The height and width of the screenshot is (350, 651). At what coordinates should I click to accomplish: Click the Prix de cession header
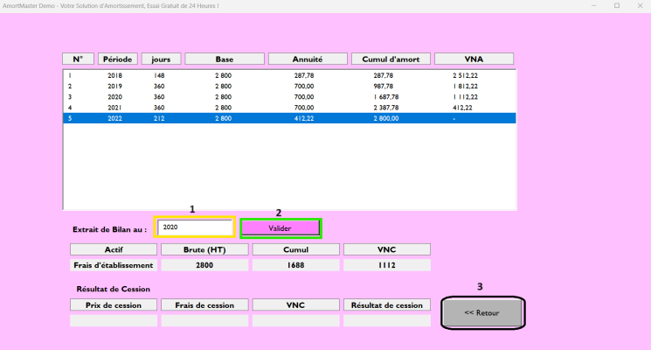[114, 305]
